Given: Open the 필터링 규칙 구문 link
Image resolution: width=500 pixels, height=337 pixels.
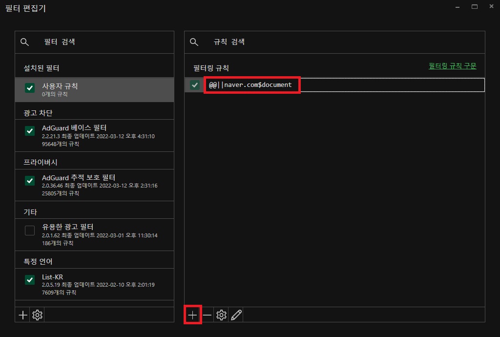Looking at the screenshot, I should (x=453, y=65).
